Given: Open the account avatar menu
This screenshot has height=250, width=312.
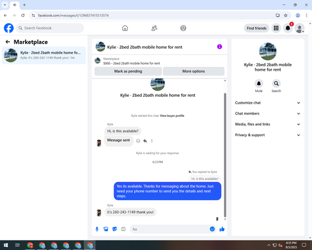Looking at the screenshot, I should tap(300, 28).
